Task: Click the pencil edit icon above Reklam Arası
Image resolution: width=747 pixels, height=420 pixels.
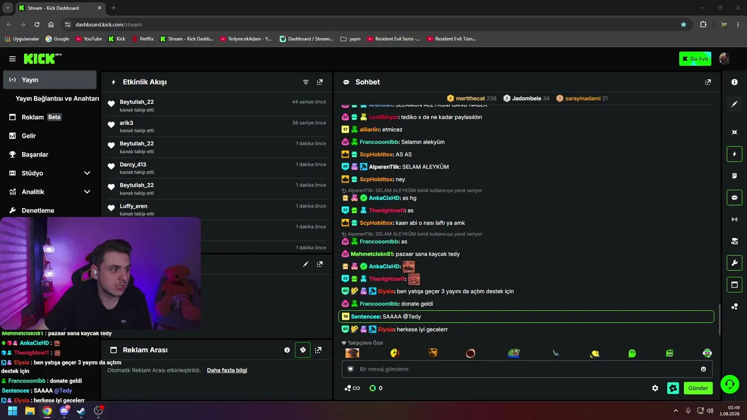Action: (305, 264)
